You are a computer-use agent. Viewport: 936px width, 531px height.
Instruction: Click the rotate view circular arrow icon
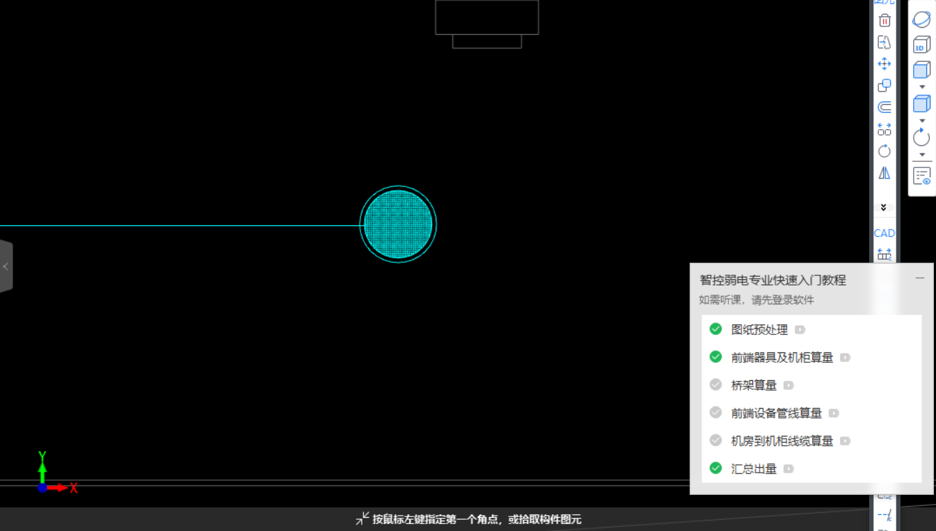click(922, 138)
